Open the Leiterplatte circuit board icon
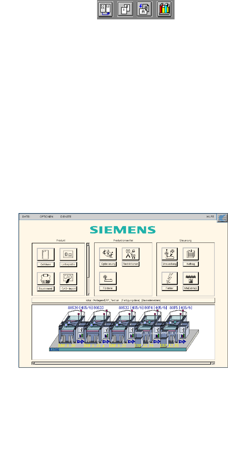This screenshot has height=451, width=228. (68, 254)
